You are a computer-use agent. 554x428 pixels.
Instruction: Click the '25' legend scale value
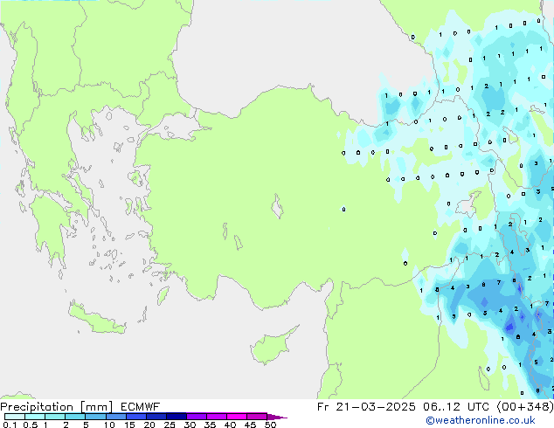[170, 425]
